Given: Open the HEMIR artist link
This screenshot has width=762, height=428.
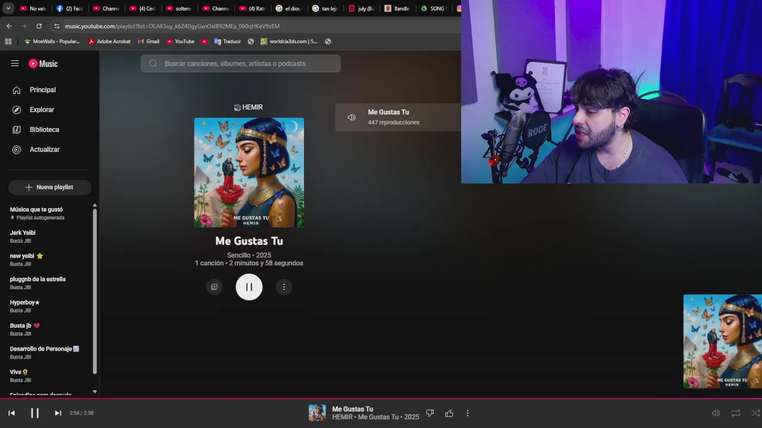Looking at the screenshot, I should tap(248, 108).
